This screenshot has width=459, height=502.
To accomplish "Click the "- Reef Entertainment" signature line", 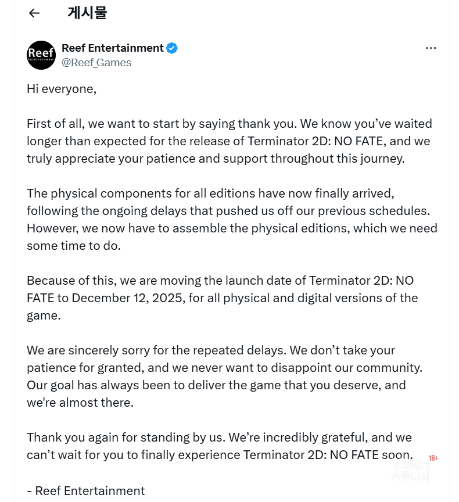I will (86, 491).
